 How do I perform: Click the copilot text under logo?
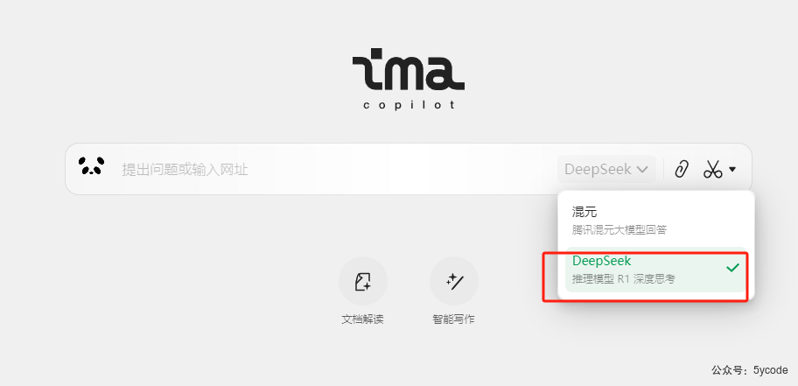pos(409,105)
